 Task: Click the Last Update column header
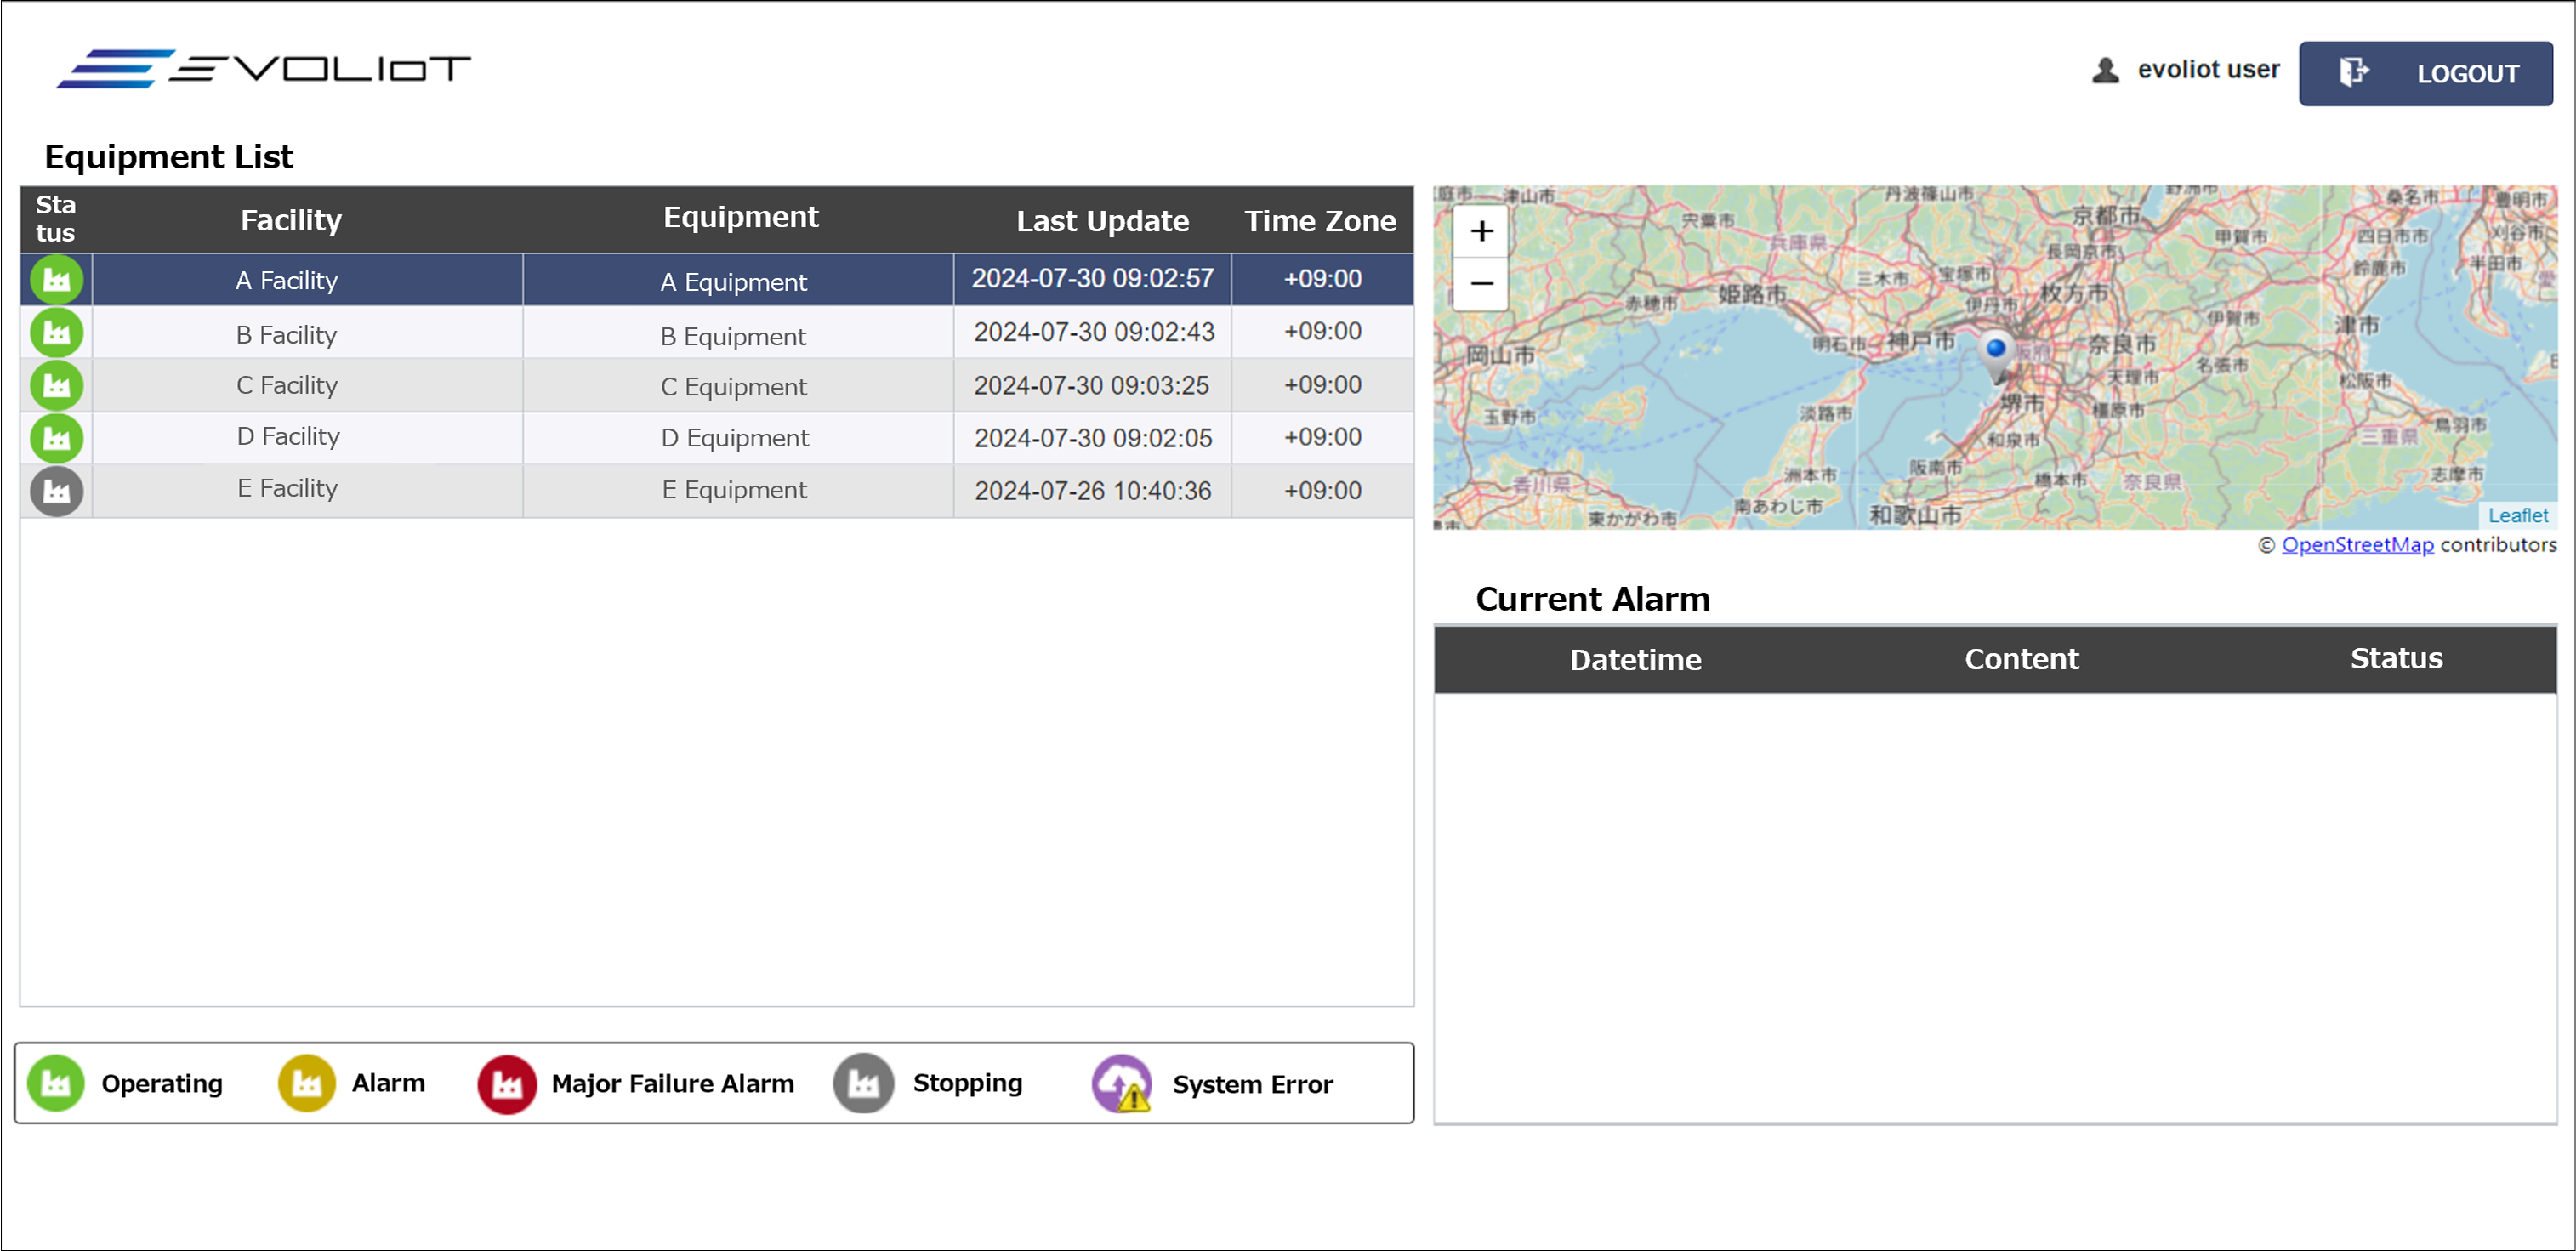(x=1102, y=221)
